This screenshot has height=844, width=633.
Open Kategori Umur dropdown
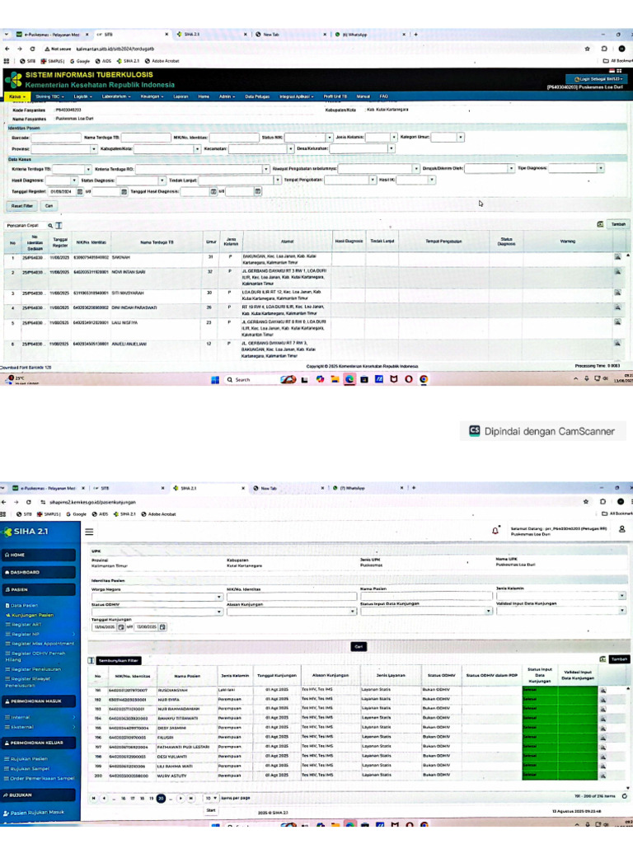[461, 138]
